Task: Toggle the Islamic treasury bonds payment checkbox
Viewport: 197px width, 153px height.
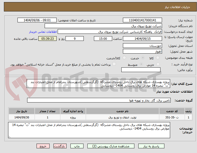Action: pos(114,64)
